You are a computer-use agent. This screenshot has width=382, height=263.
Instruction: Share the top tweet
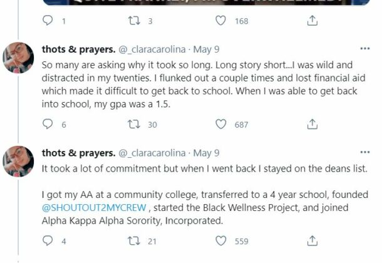pos(312,21)
